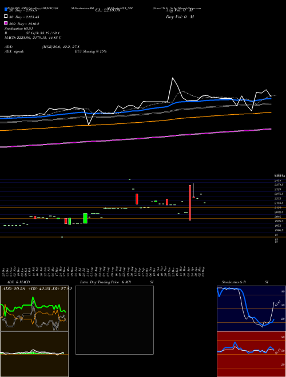Image resolution: width=286 pixels, height=377 pixels.
Task: Click the empty intraday trading price chart box
Action: coord(114,320)
